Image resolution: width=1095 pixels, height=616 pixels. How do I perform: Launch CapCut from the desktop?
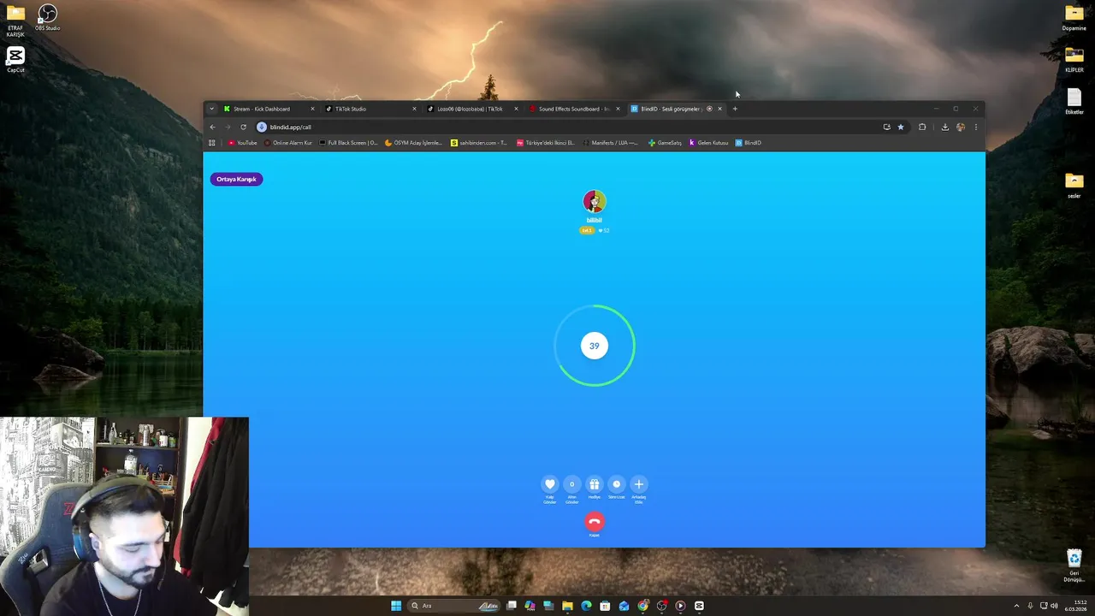click(15, 60)
